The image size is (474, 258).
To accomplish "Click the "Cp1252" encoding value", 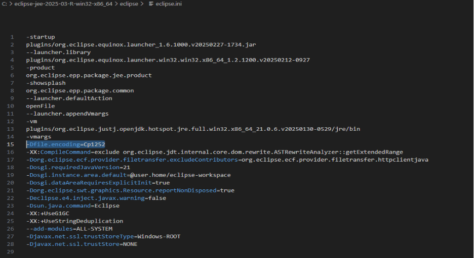I will (x=95, y=144).
